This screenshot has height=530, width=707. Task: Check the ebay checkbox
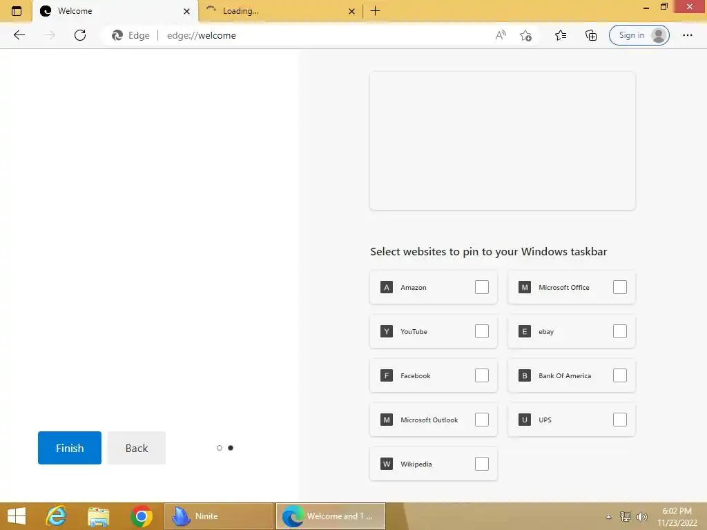620,331
